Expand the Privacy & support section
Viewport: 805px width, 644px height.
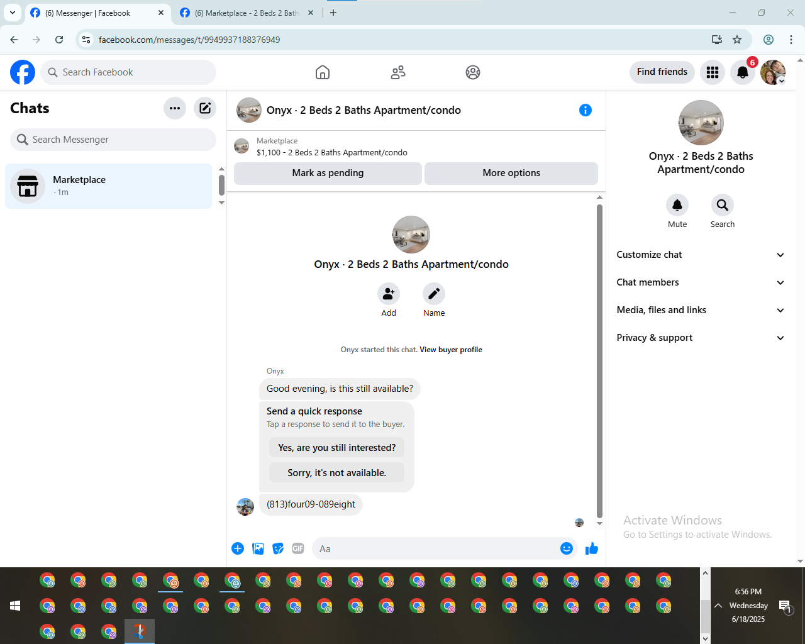(701, 338)
